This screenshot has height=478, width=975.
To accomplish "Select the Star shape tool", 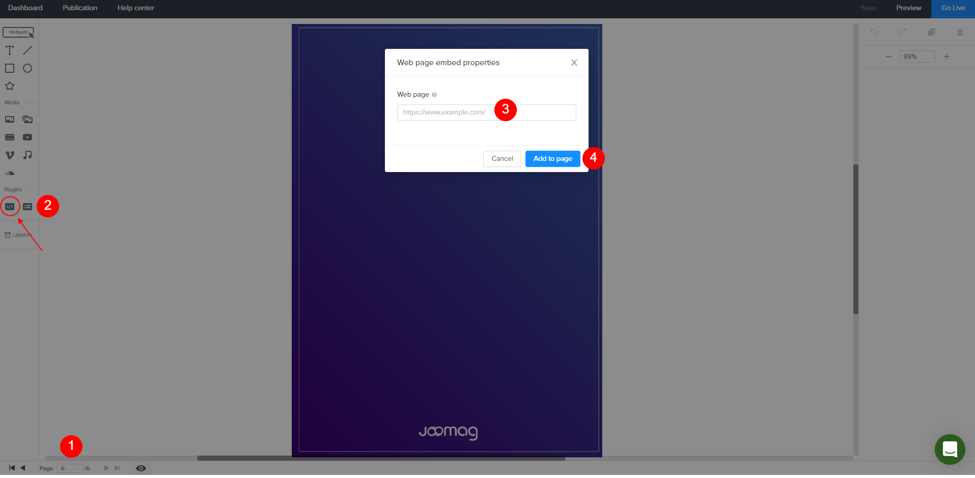I will 10,86.
